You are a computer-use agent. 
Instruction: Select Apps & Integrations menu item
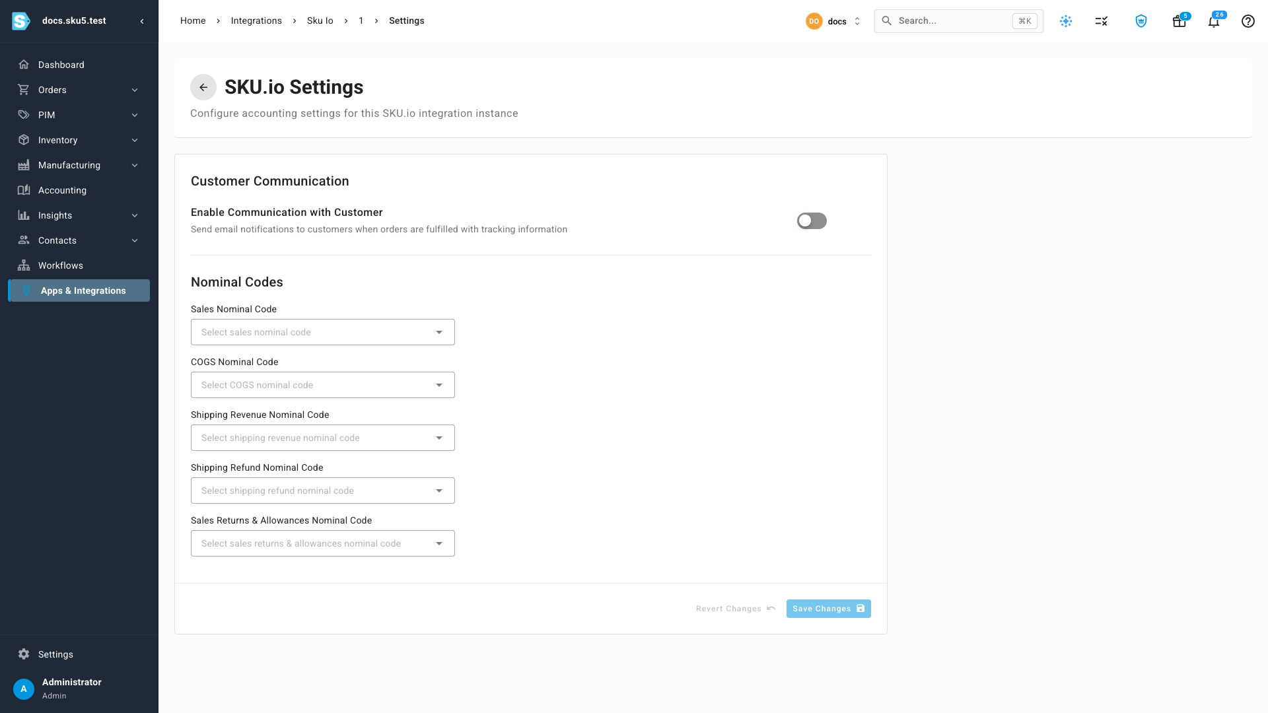[79, 290]
